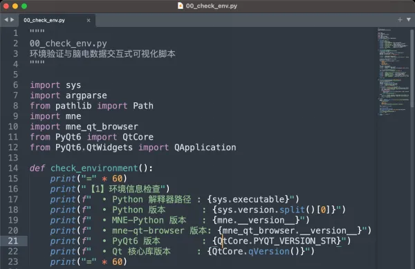Viewport: 415px width, 269px height.
Task: Close the 00_check_env.py tab
Action: pos(89,20)
